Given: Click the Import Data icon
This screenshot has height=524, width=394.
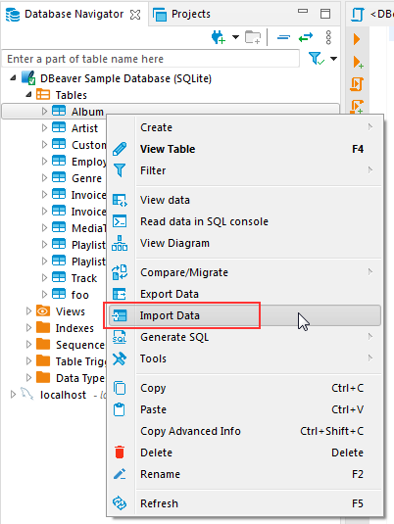Looking at the screenshot, I should coord(120,315).
